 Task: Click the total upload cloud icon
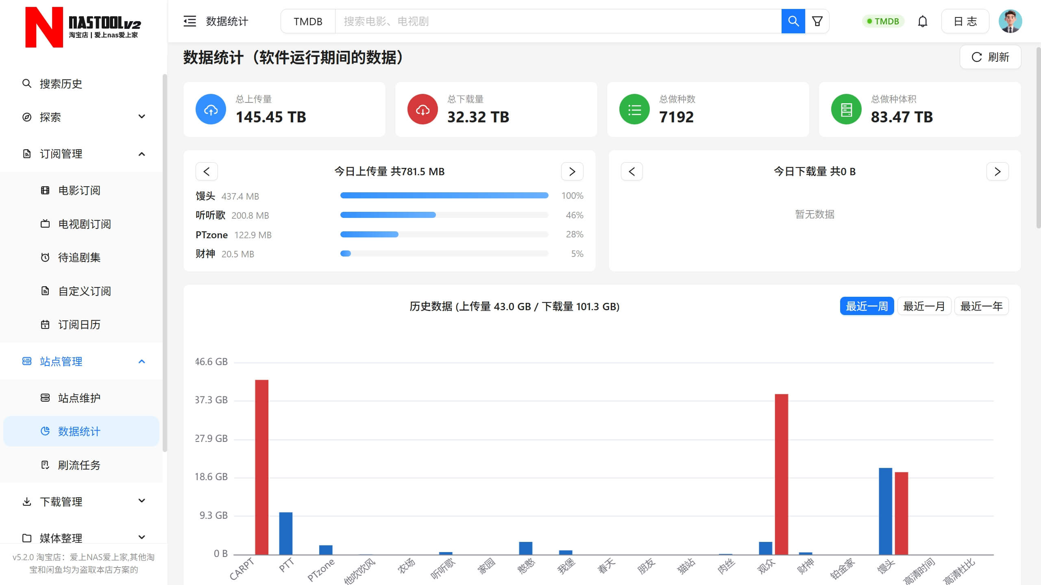211,109
